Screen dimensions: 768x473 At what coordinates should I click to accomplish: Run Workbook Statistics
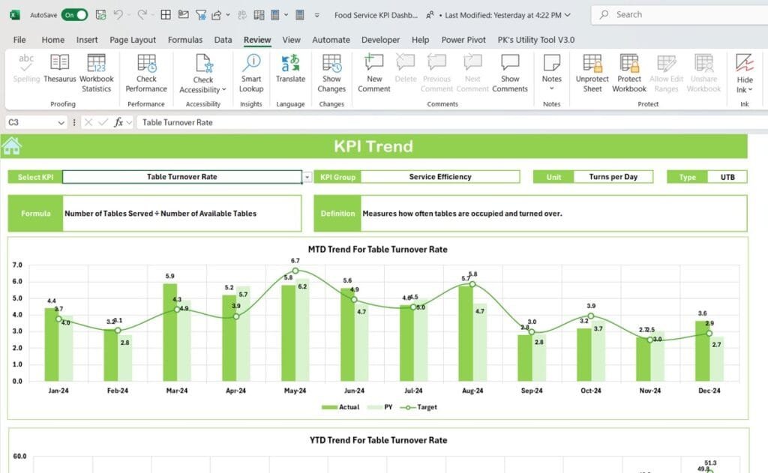pyautogui.click(x=97, y=71)
